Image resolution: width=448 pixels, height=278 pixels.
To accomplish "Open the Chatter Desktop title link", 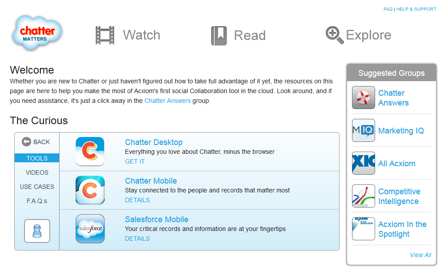I will coord(154,142).
